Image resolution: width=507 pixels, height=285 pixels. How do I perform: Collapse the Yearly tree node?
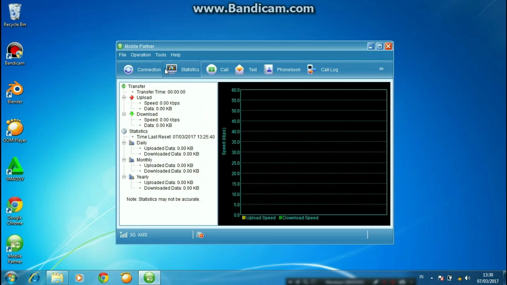(x=124, y=177)
